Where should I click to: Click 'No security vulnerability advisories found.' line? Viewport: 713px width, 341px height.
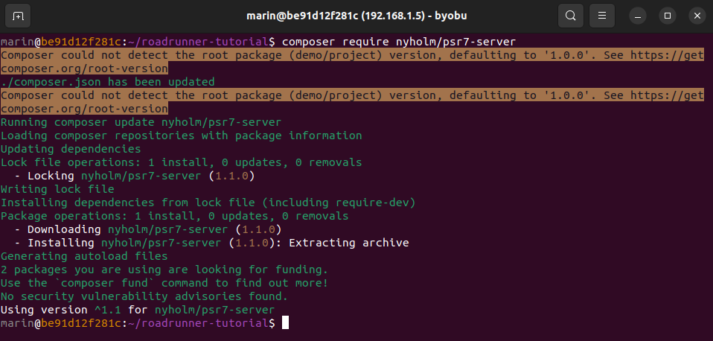[144, 296]
